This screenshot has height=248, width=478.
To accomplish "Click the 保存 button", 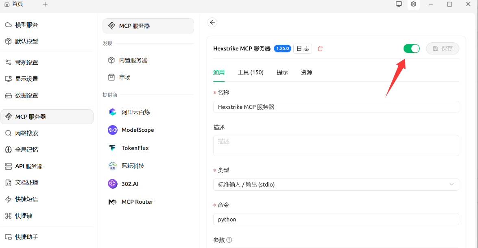I will pyautogui.click(x=443, y=49).
